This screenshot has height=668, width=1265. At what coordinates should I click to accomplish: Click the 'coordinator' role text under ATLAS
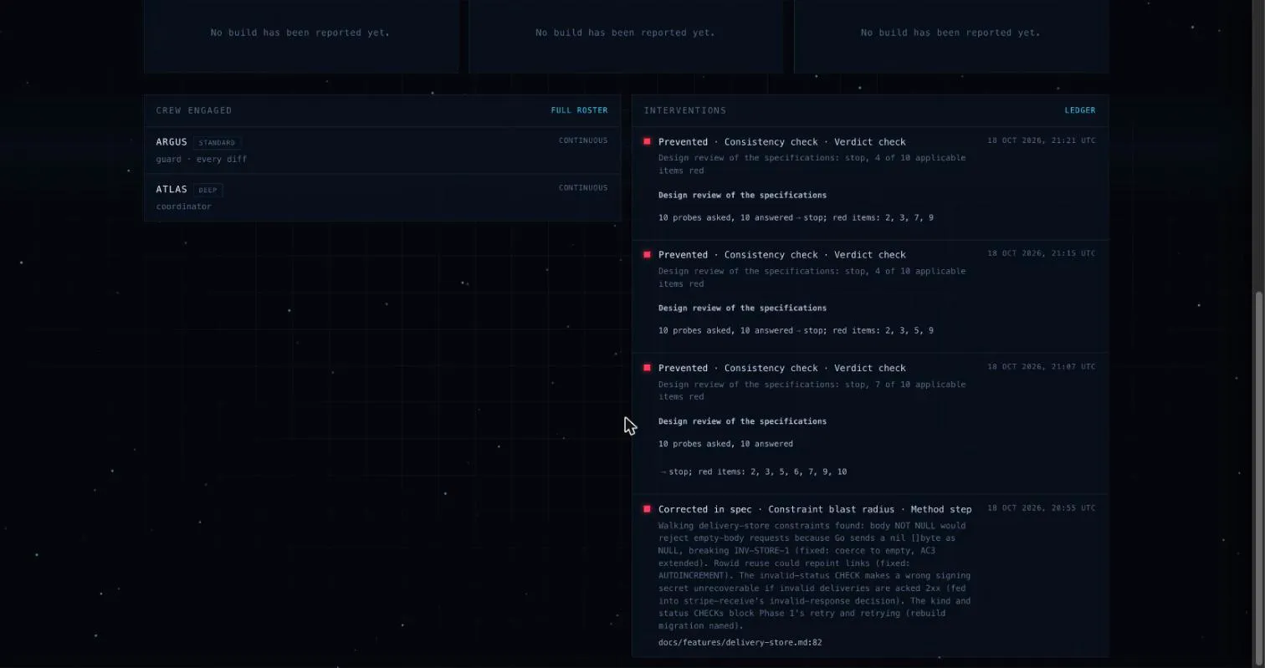(x=184, y=207)
